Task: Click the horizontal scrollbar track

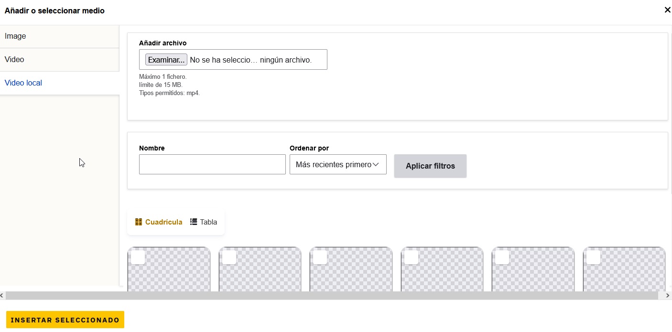Action: pos(335,296)
